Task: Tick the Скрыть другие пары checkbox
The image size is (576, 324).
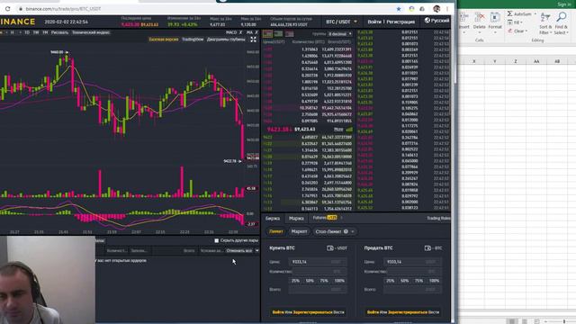Action: pyautogui.click(x=216, y=240)
